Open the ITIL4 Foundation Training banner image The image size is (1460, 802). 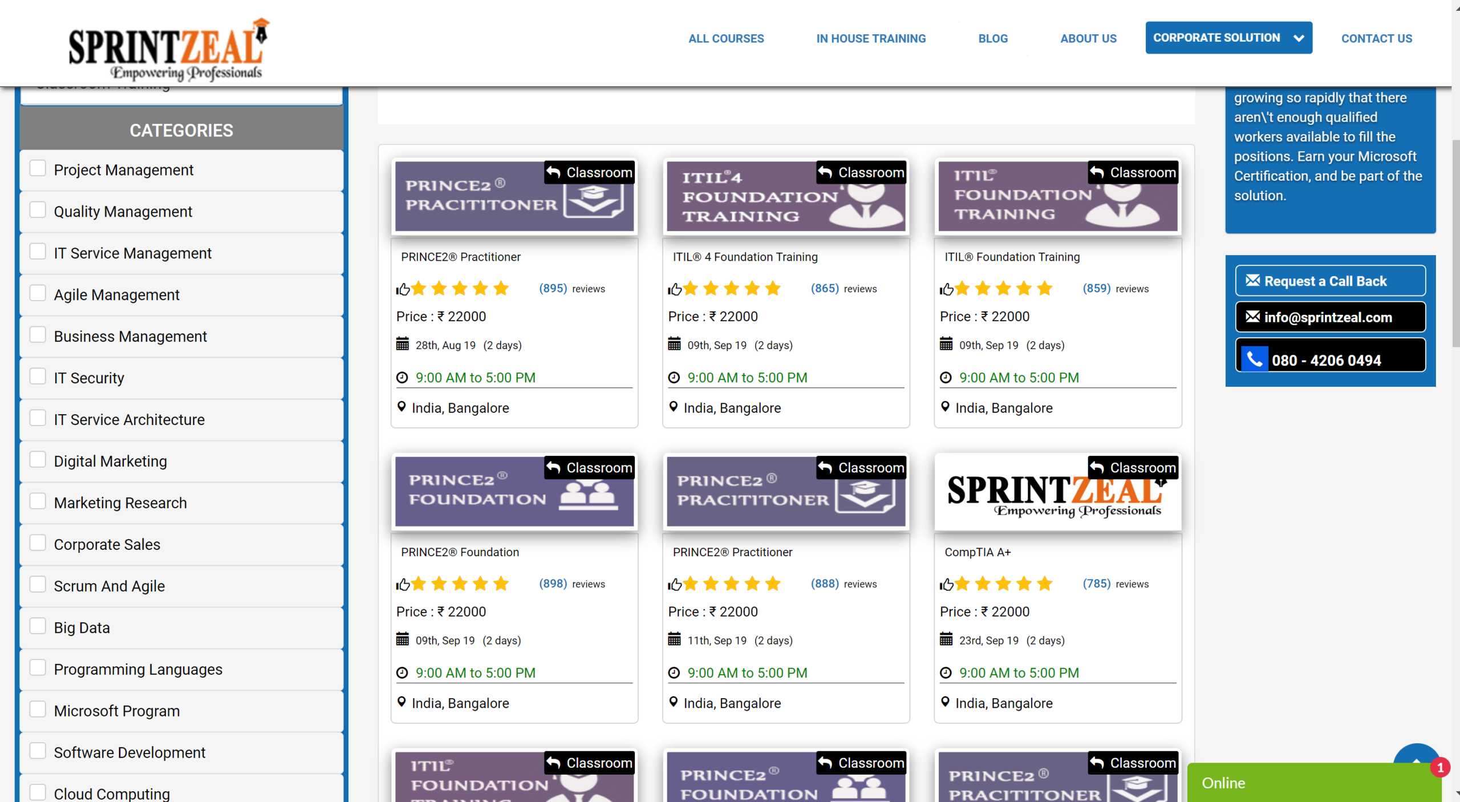coord(786,196)
